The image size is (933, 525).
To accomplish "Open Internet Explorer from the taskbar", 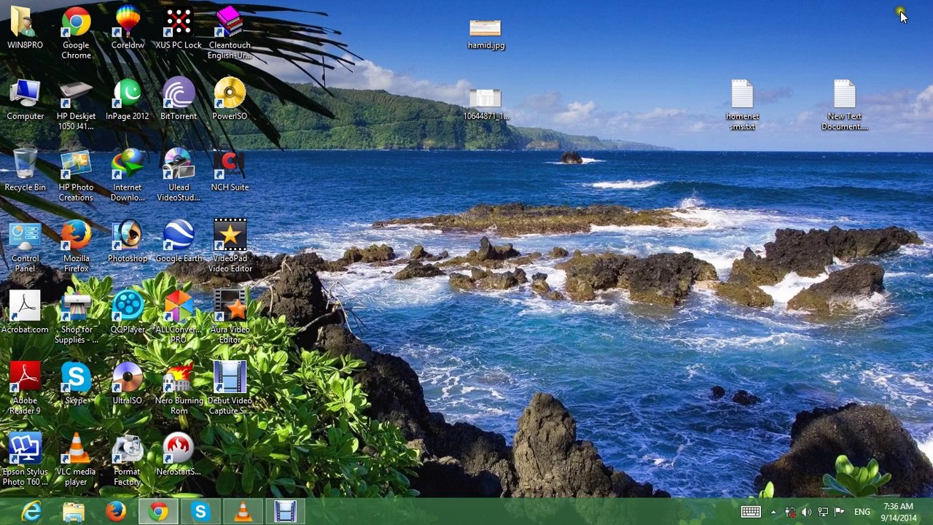I will [31, 512].
